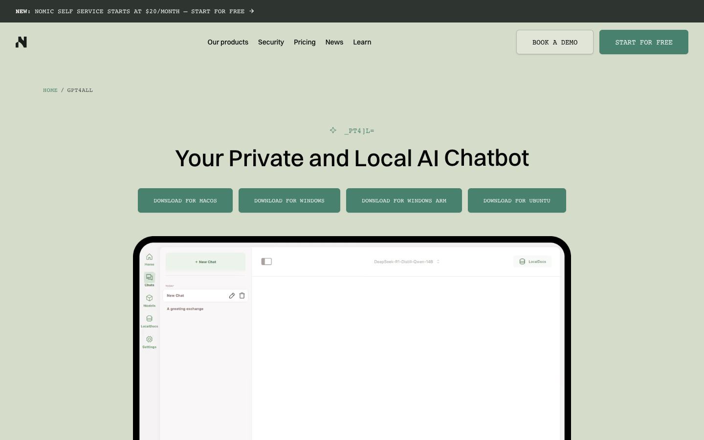Delete New Chat with the trash icon

pyautogui.click(x=242, y=295)
